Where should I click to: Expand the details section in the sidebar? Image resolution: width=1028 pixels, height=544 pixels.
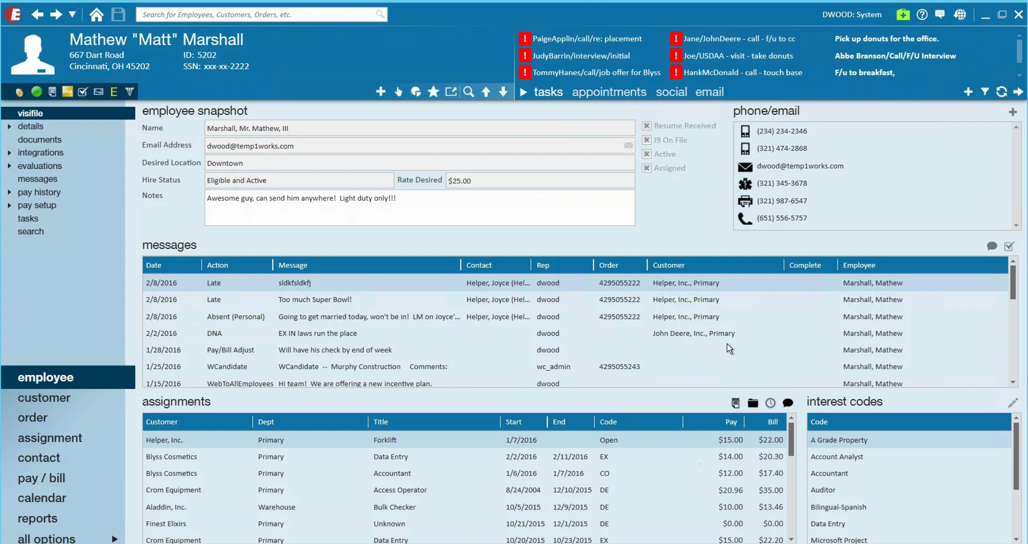tap(9, 126)
